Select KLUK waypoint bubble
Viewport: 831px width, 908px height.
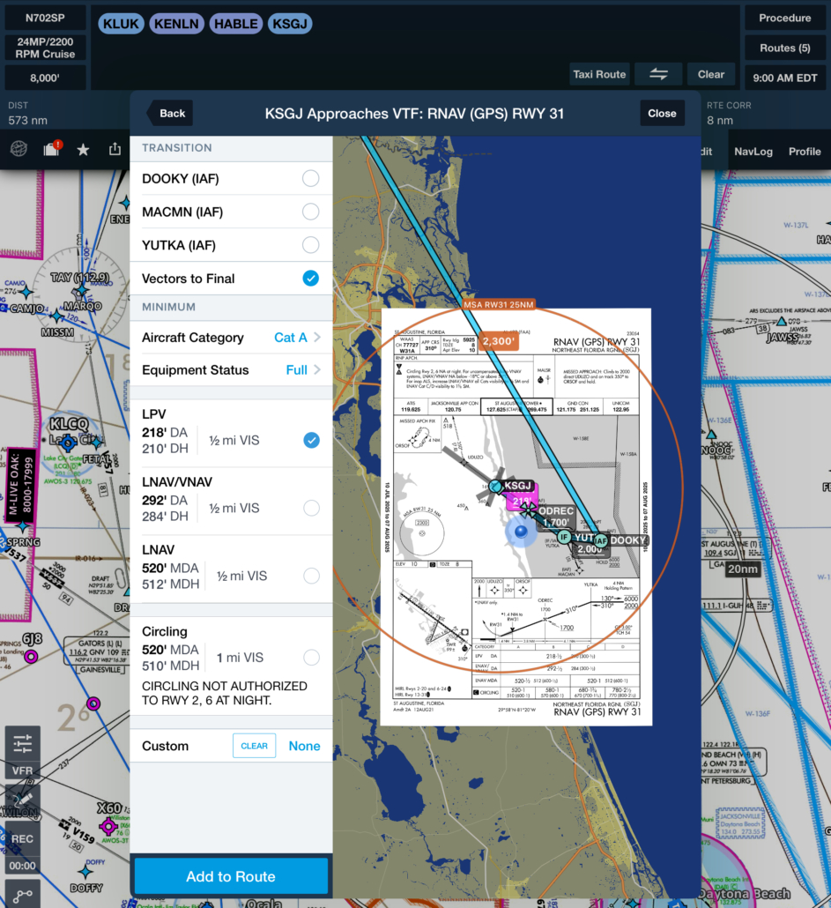coord(121,24)
